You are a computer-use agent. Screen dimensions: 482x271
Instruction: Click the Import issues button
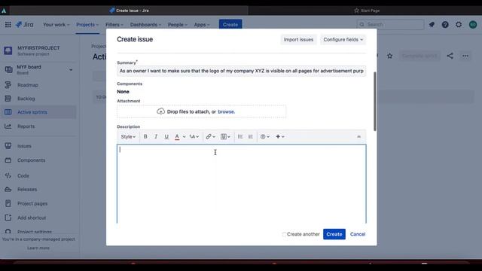click(298, 40)
